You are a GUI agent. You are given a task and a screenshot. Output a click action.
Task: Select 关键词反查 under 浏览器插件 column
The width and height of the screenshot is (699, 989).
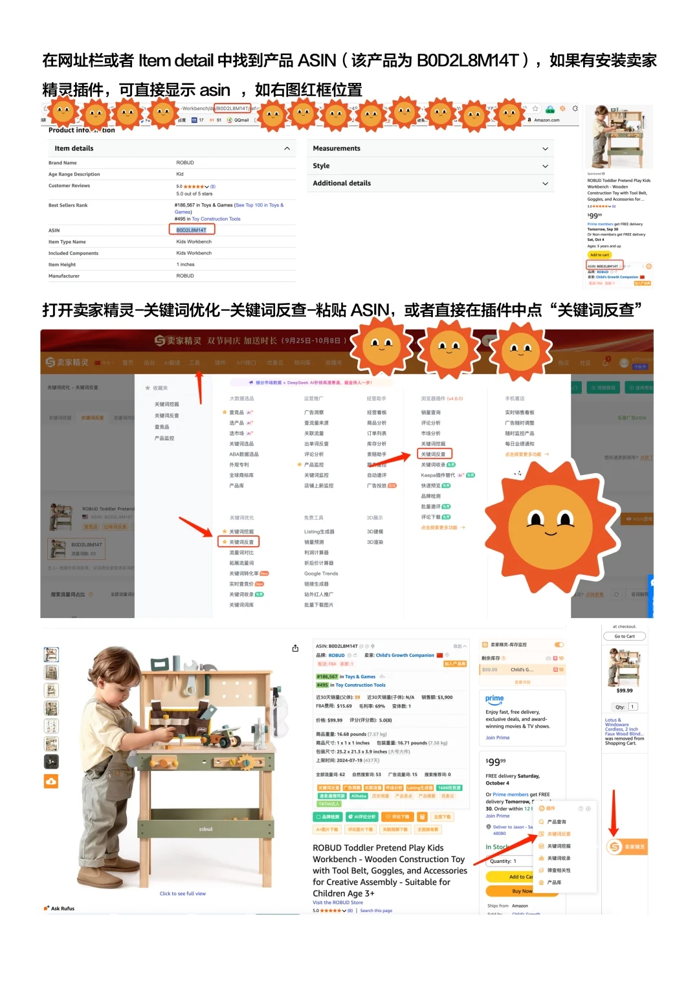[433, 454]
